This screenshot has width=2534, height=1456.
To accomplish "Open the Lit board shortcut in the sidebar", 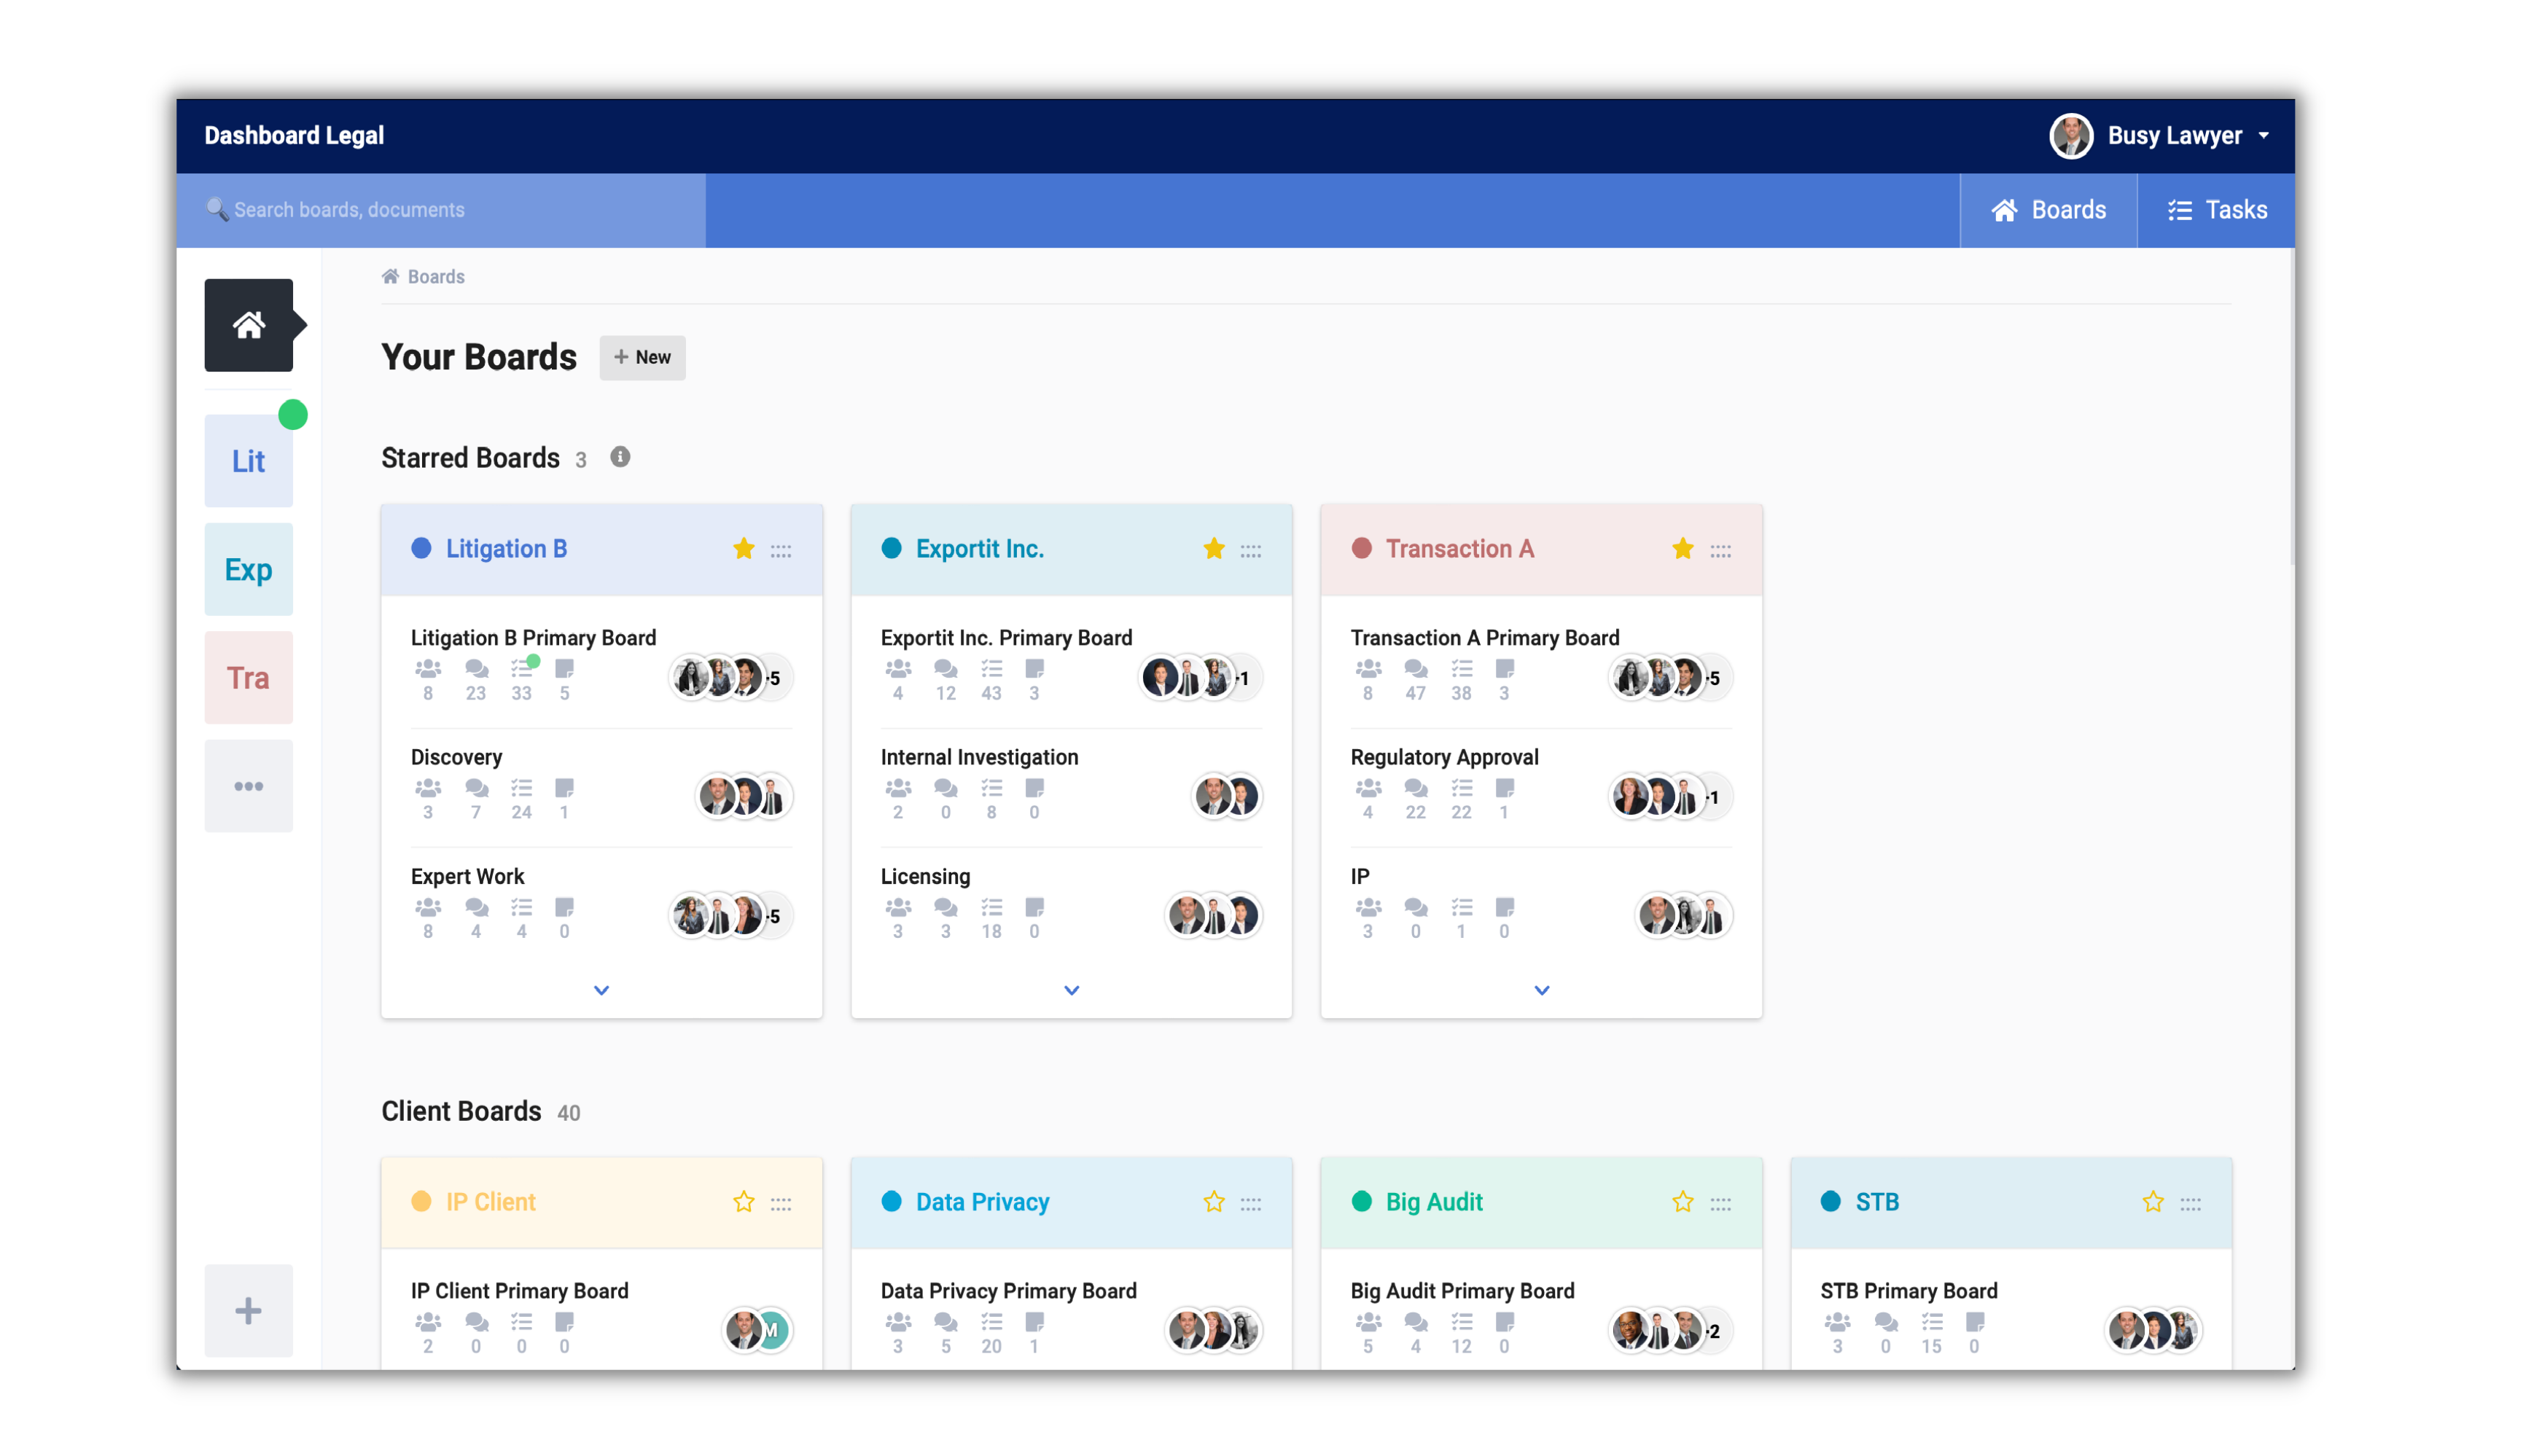I will 248,461.
